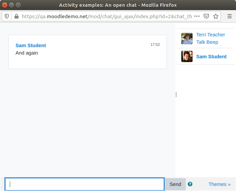Viewport: 236px width, 191px height.
Task: Click Sam Student's avatar picture
Action: pos(187,56)
